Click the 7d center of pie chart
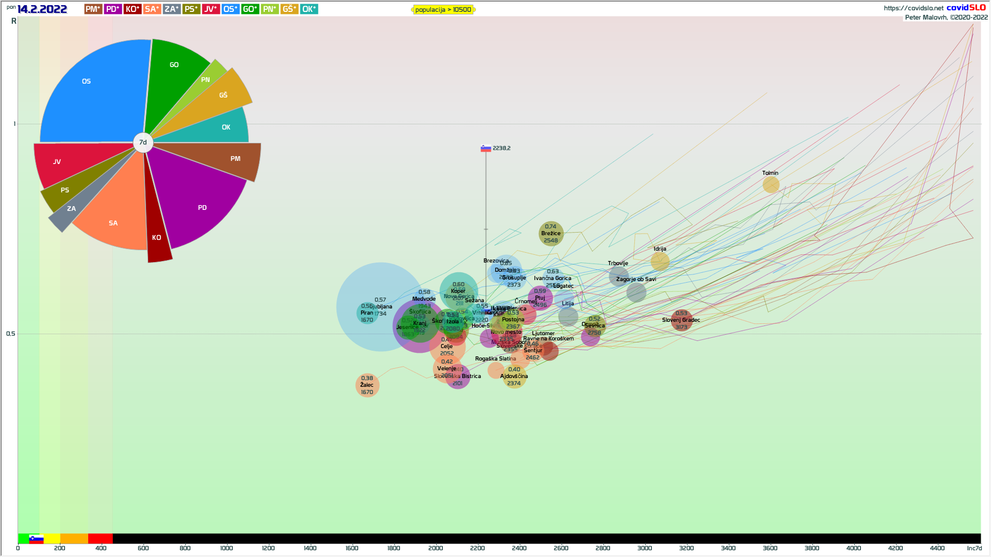Viewport: 991px width, 557px height. point(143,142)
